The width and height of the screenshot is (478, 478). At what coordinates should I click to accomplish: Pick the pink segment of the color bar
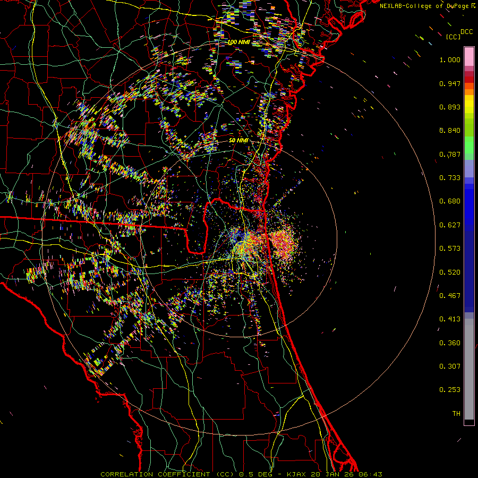pyautogui.click(x=469, y=57)
